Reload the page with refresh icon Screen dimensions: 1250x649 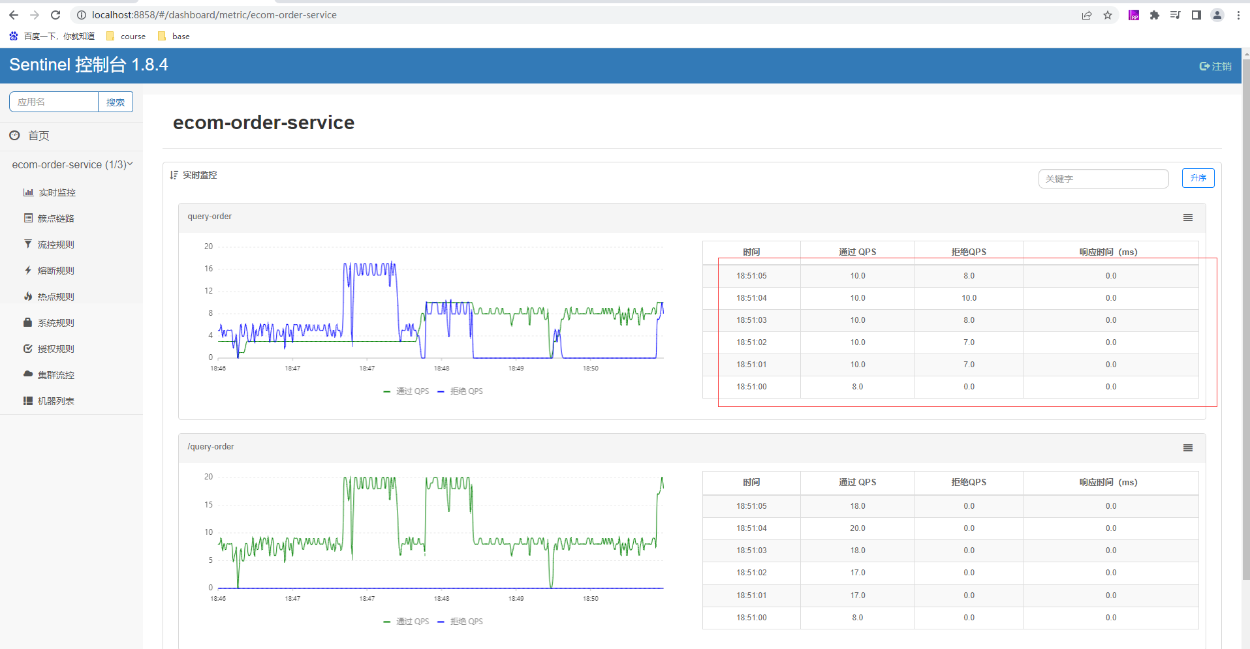click(x=55, y=15)
